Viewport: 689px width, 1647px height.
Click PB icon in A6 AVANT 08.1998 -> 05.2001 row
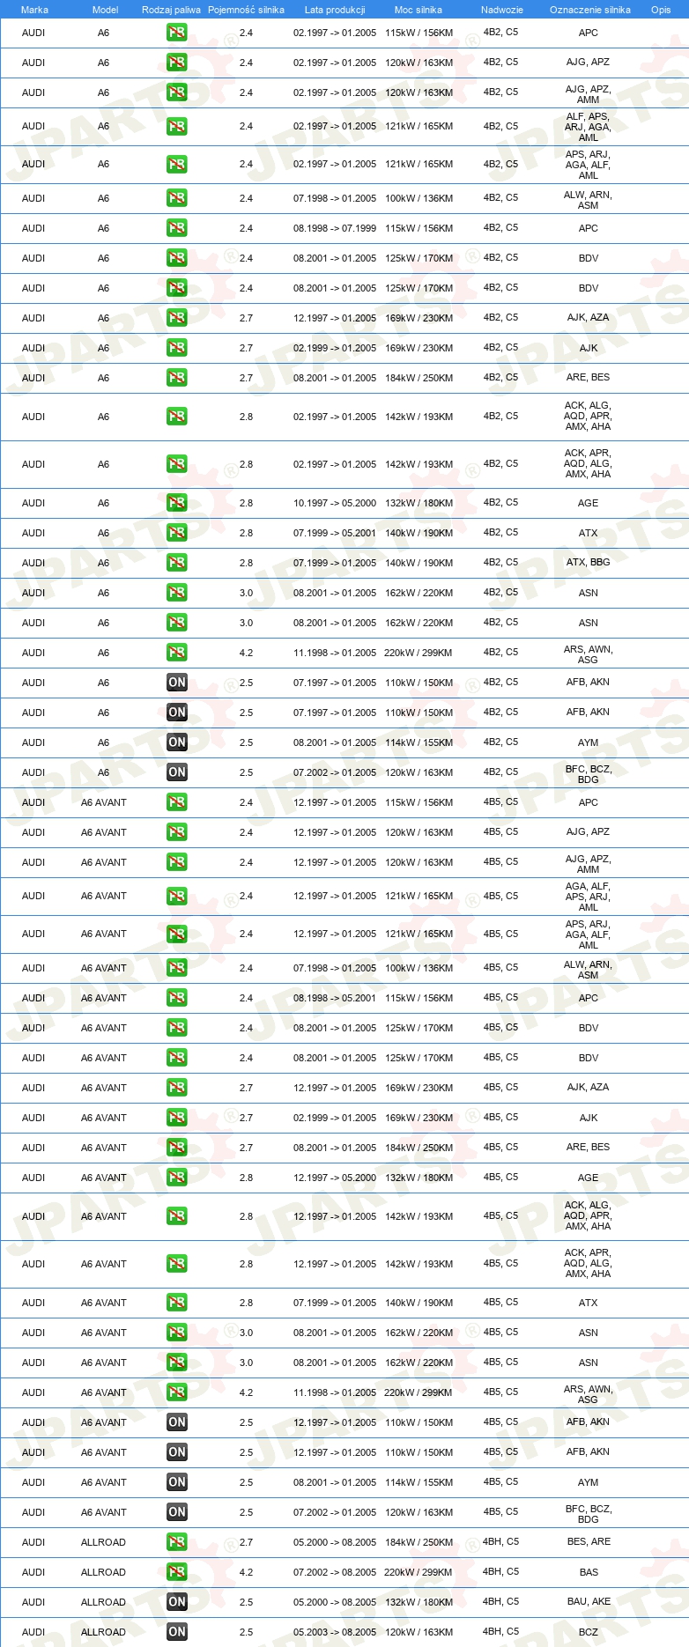coord(177,998)
